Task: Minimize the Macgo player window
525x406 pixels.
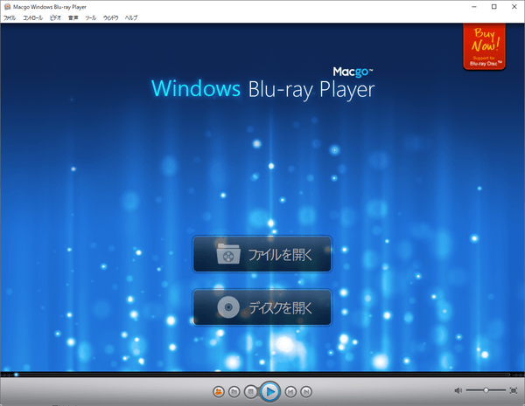Action: [x=474, y=7]
